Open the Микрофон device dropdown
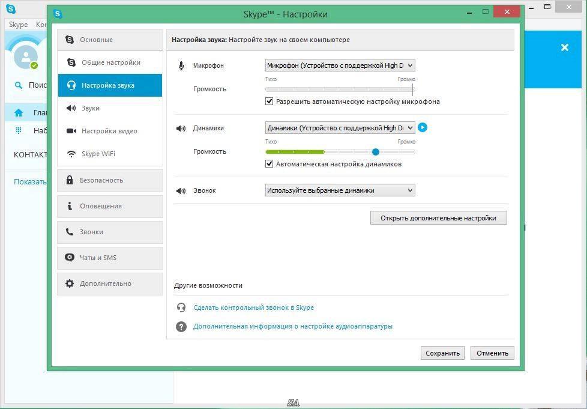 (340, 65)
